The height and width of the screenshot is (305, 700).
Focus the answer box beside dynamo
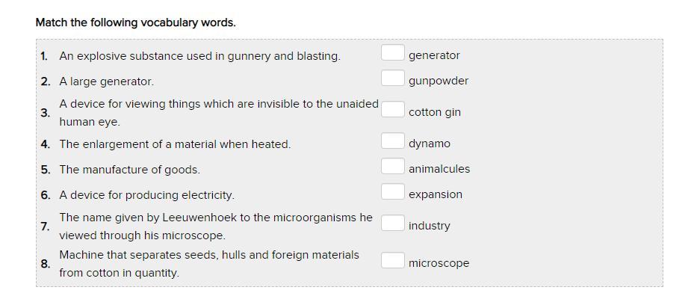click(392, 141)
